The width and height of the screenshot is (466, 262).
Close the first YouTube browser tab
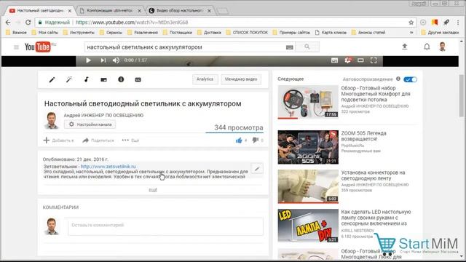[70, 11]
